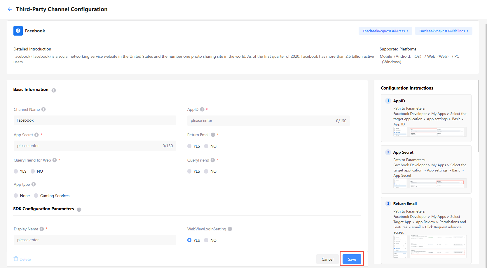Select YES for Return Email
The image size is (487, 268).
(189, 146)
